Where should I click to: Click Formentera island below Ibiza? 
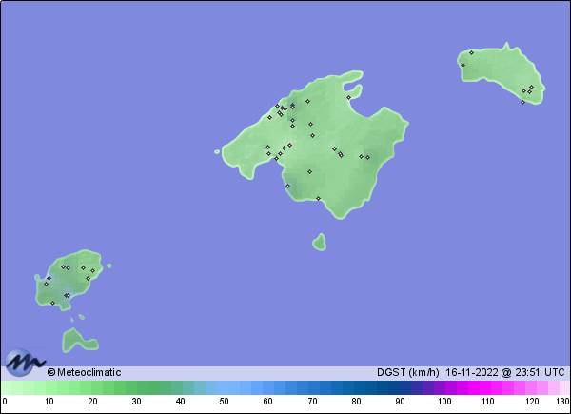coord(79,341)
